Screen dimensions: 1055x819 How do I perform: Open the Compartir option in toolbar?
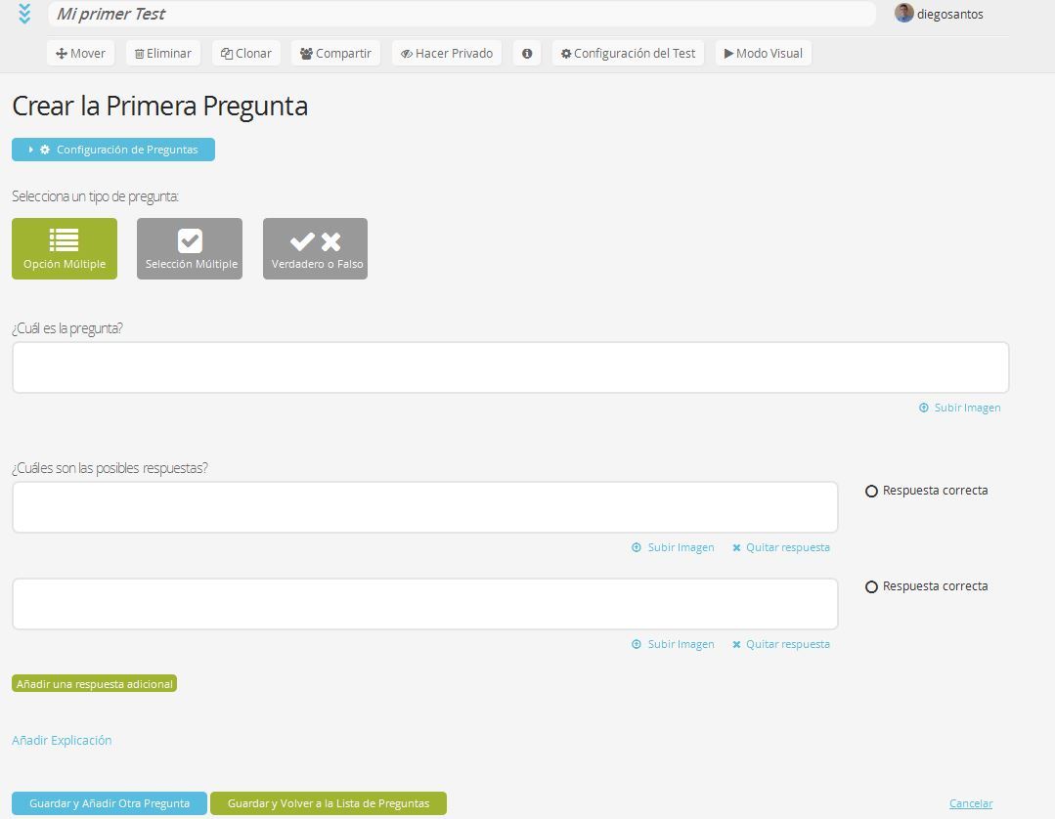335,54
